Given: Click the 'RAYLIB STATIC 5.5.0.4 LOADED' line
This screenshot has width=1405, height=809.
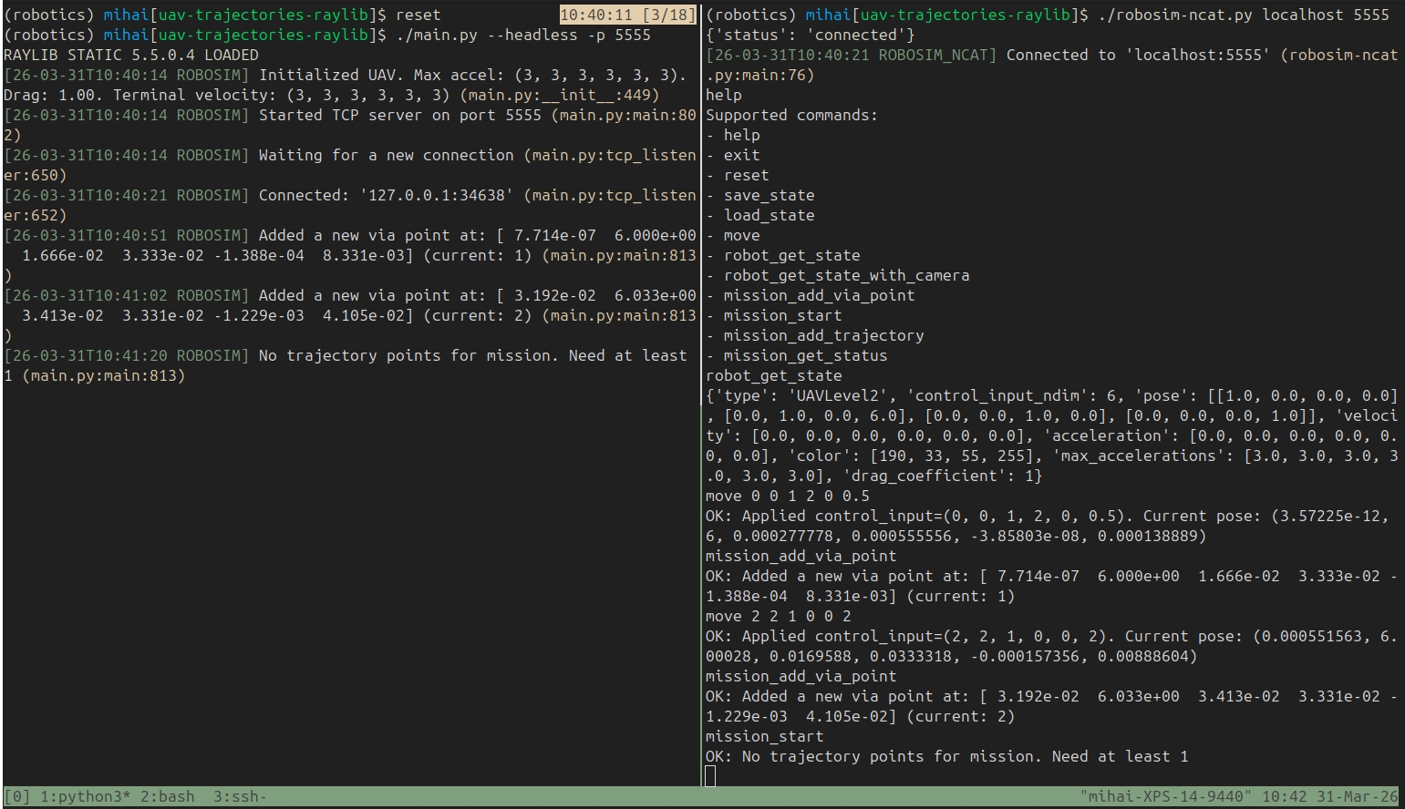Looking at the screenshot, I should pos(131,55).
